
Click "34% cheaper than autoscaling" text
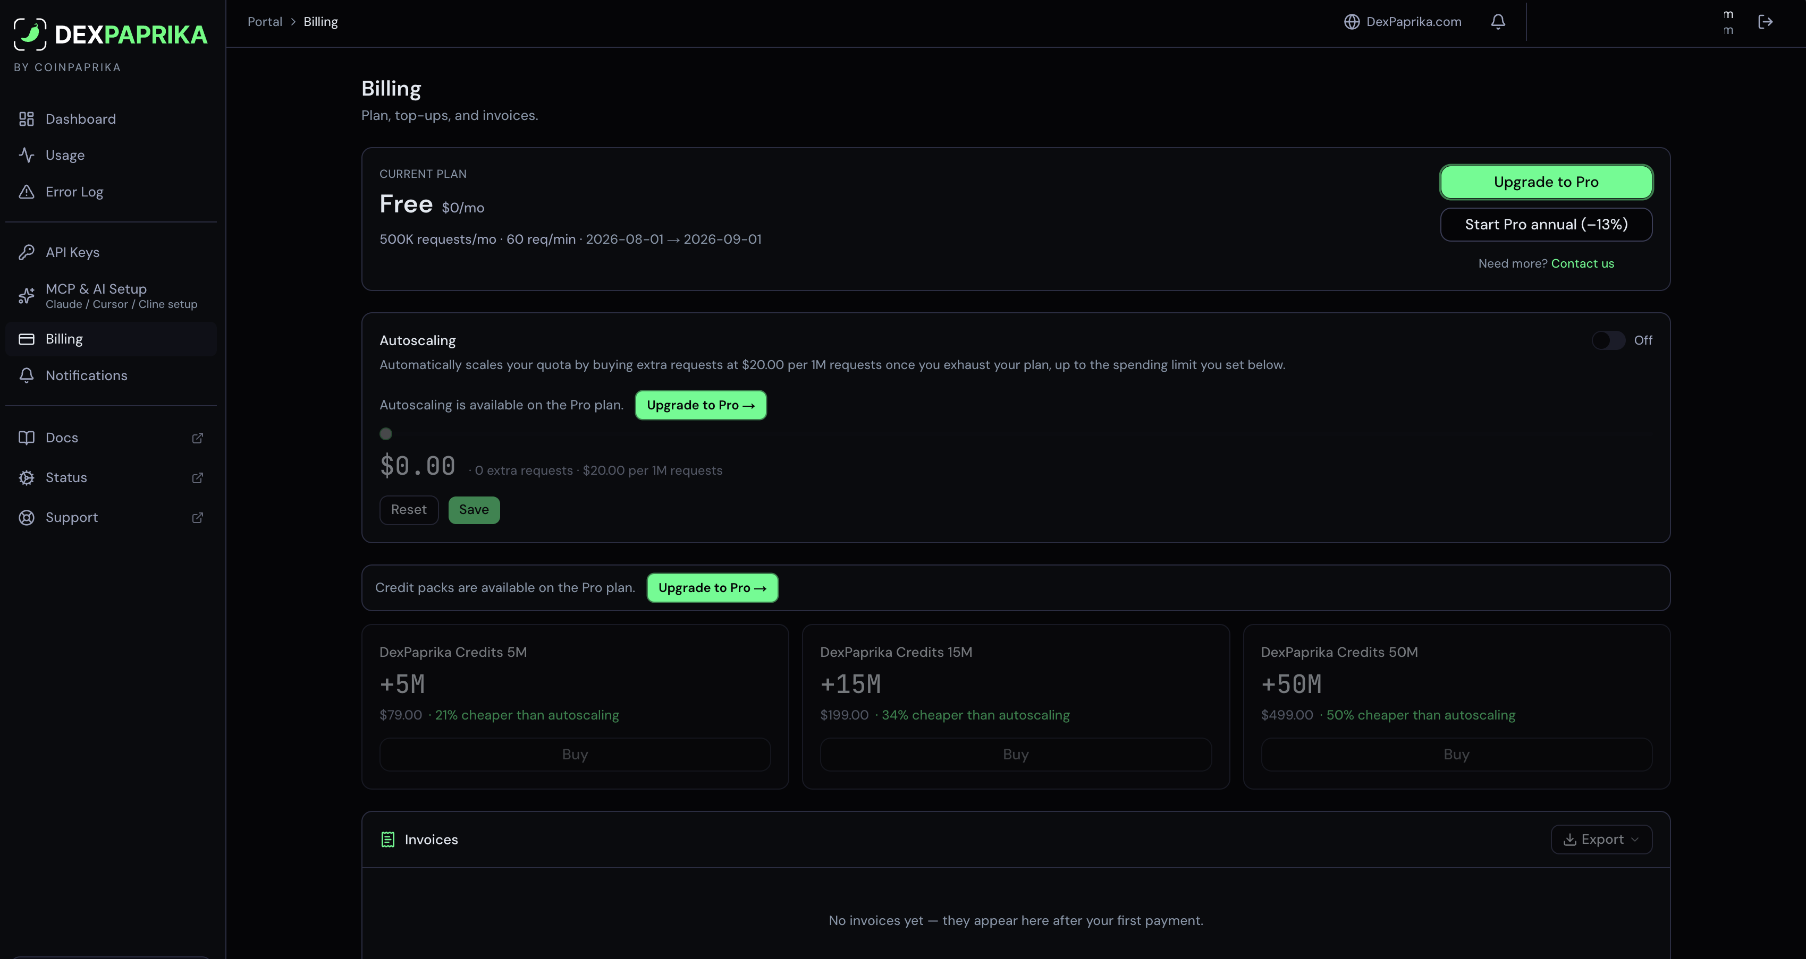(976, 715)
